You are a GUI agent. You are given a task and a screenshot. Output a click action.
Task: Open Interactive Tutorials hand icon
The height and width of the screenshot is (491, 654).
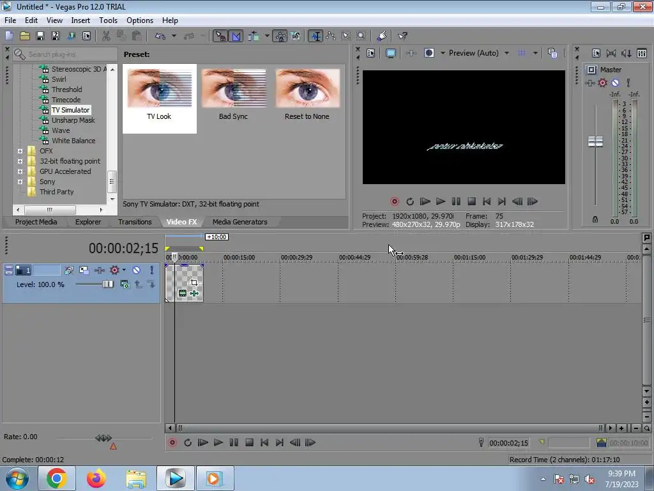(x=382, y=36)
